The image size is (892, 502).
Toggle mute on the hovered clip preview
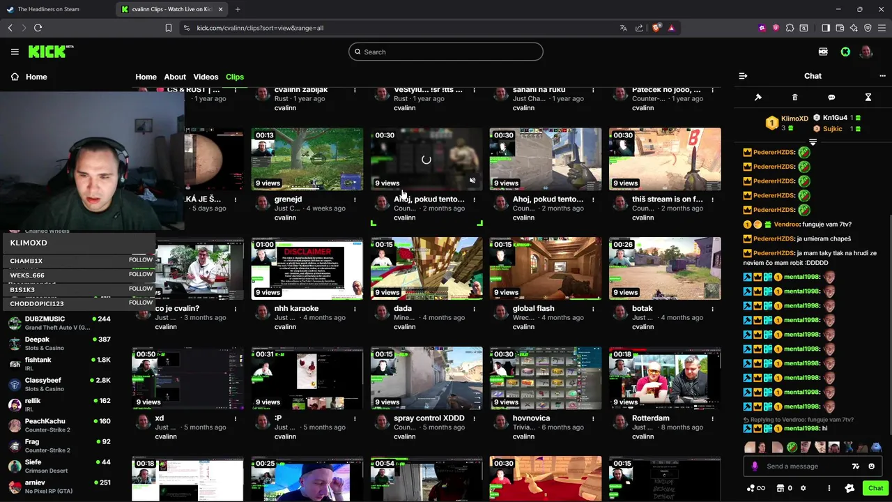[x=472, y=181]
